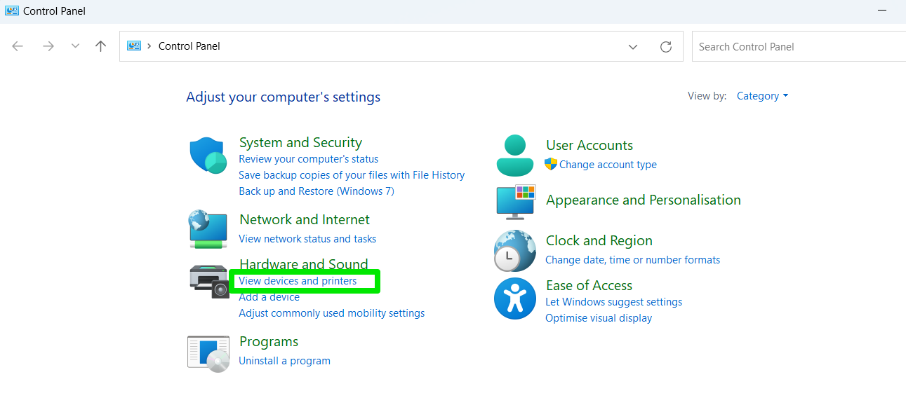Open Back up and Restore (Windows 7)
This screenshot has height=419, width=906.
click(x=317, y=191)
